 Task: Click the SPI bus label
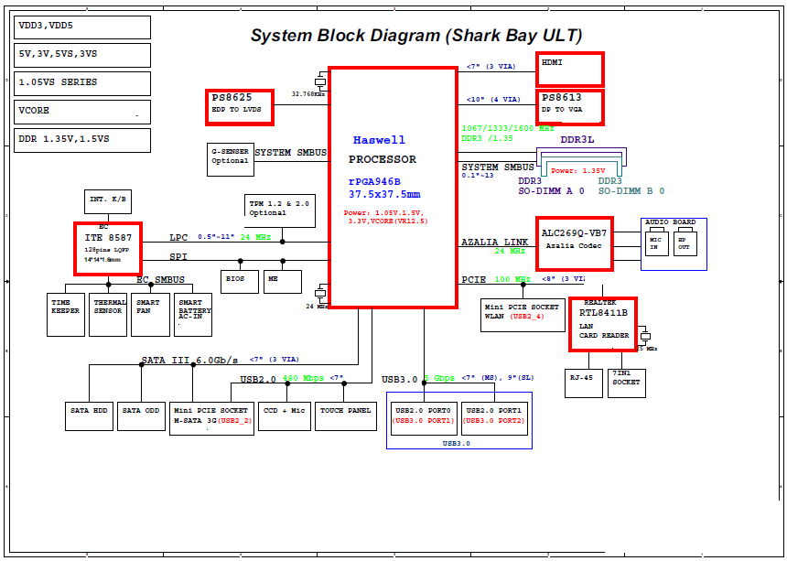[x=178, y=256]
